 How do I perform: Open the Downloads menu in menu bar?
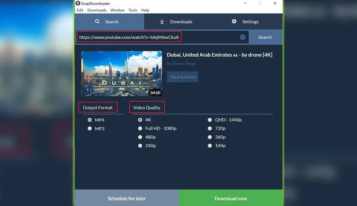pos(97,10)
